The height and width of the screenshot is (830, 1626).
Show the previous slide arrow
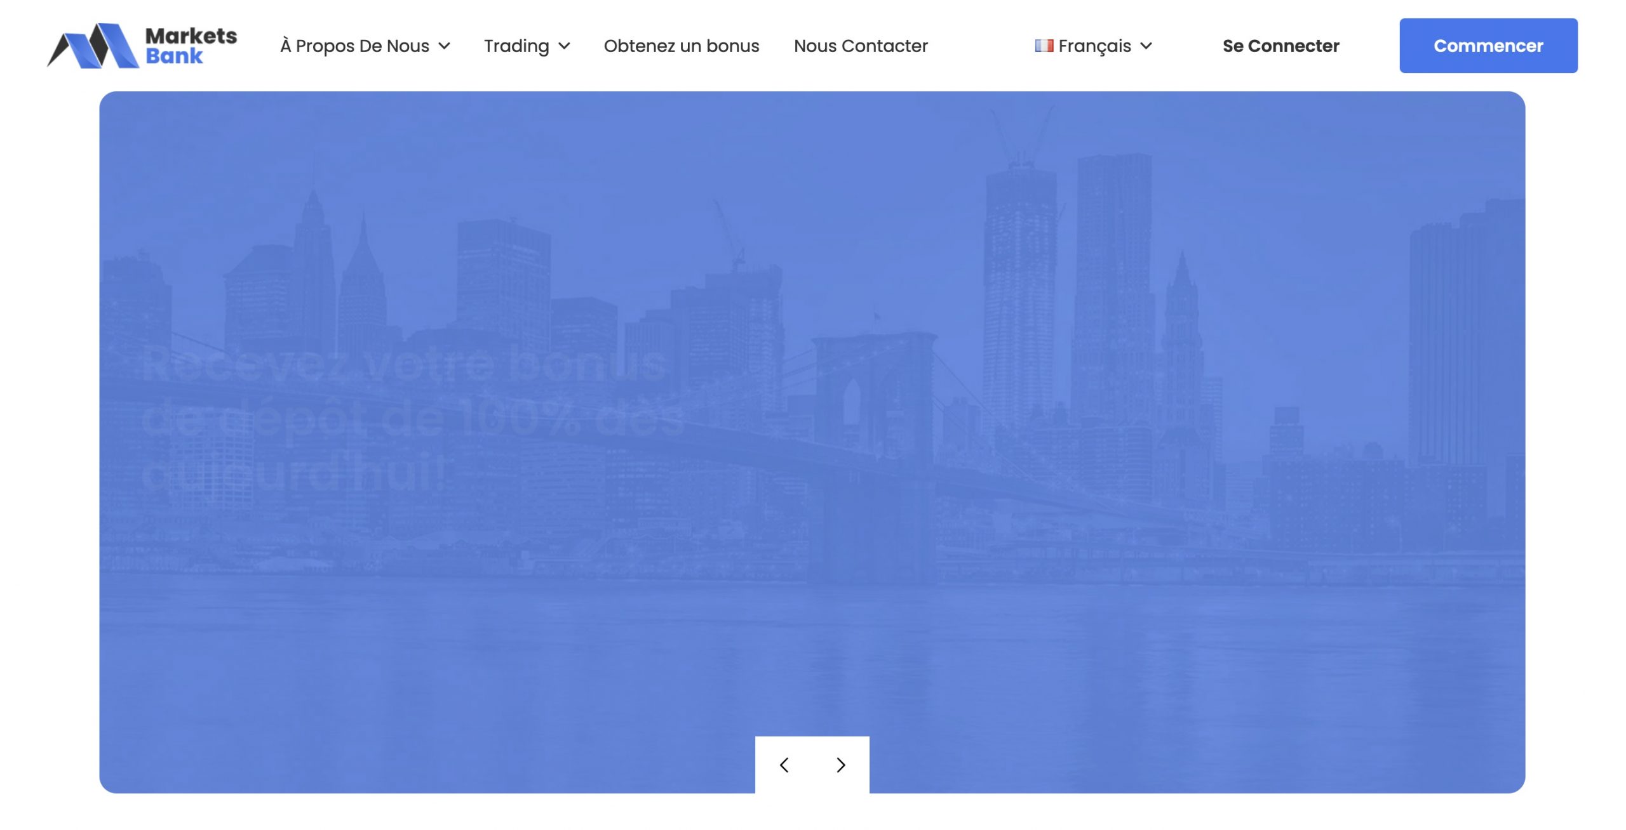tap(784, 765)
